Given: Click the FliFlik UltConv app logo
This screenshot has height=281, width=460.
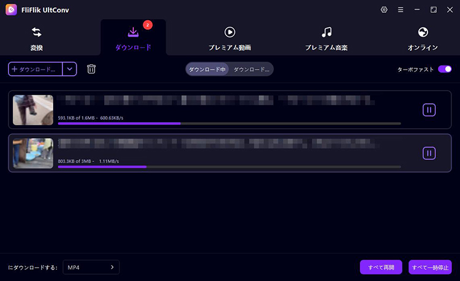Looking at the screenshot, I should click(x=11, y=10).
